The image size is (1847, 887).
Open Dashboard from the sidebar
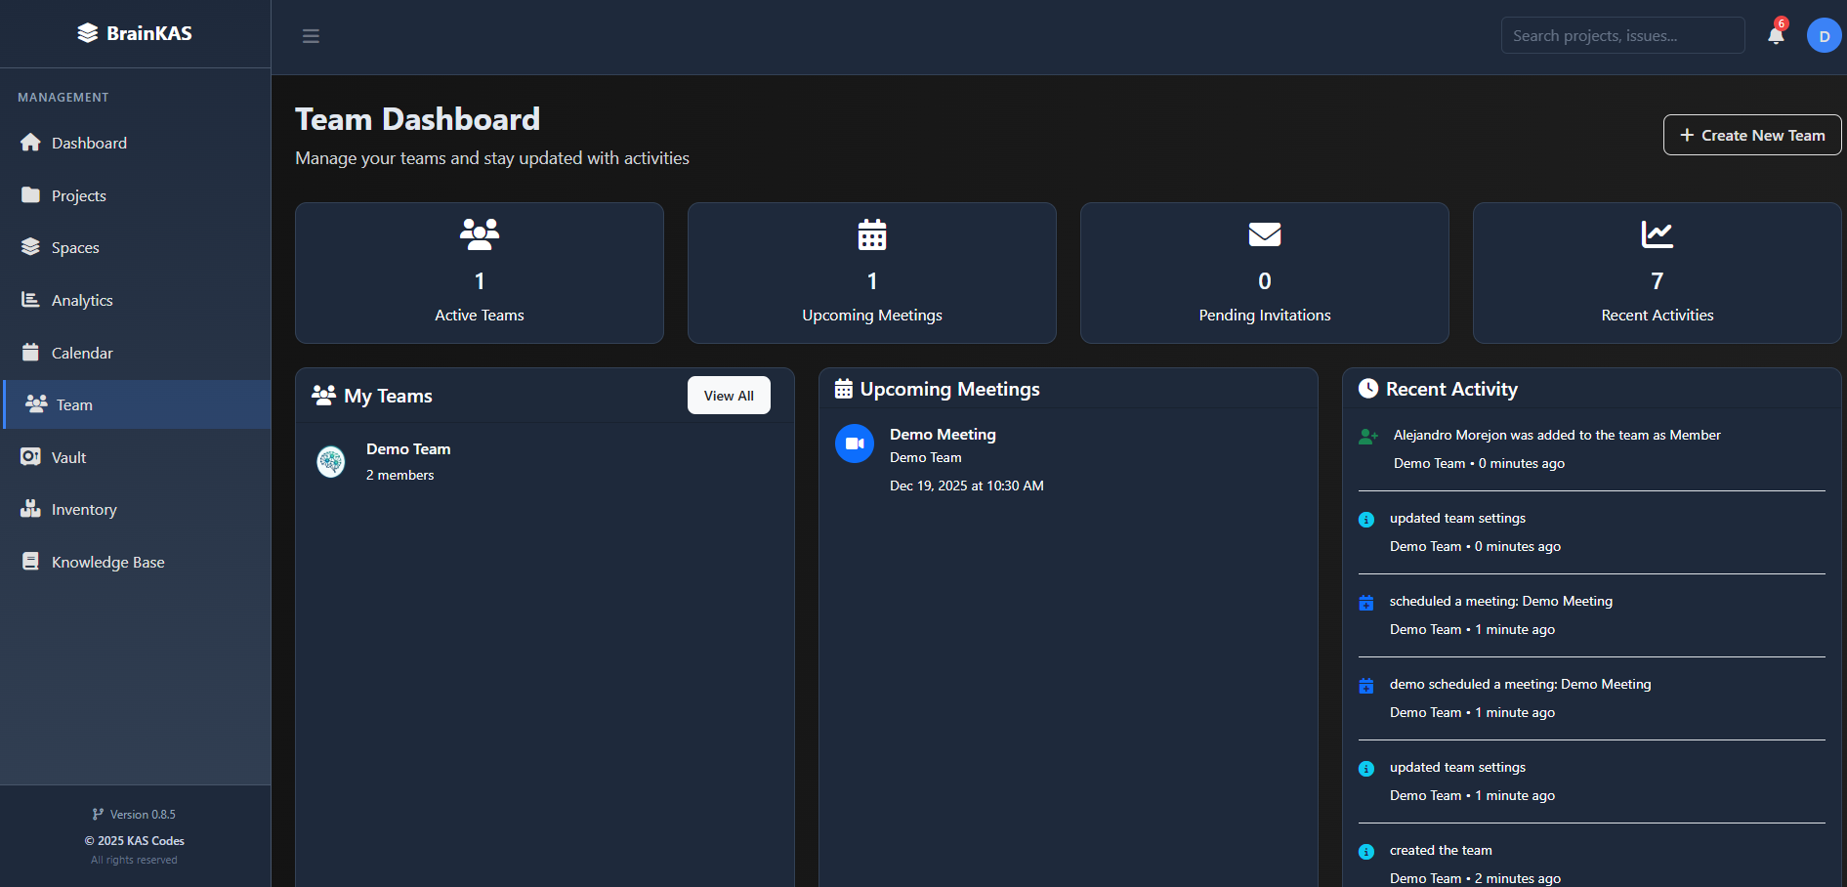pyautogui.click(x=89, y=143)
